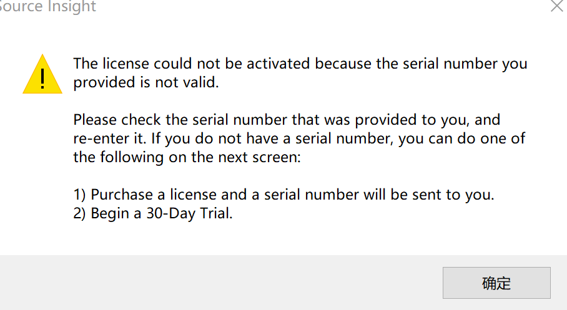Click the word "because" in first sentence
The image size is (567, 310).
(343, 64)
